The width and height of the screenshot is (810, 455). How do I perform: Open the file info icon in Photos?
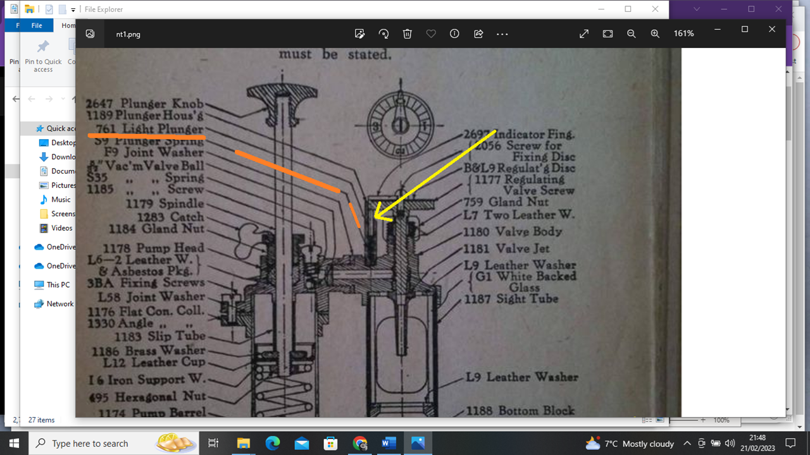454,34
